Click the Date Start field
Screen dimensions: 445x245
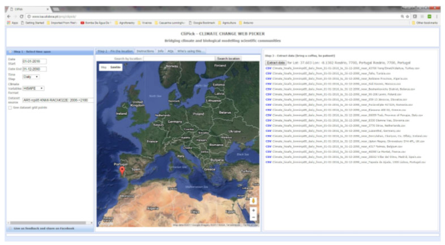tap(34, 61)
